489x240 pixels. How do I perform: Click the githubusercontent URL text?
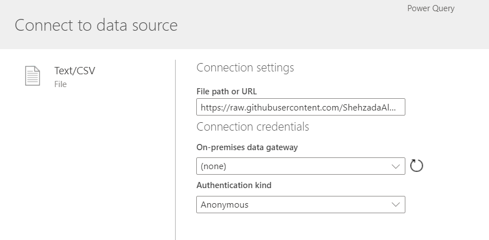tap(296, 107)
